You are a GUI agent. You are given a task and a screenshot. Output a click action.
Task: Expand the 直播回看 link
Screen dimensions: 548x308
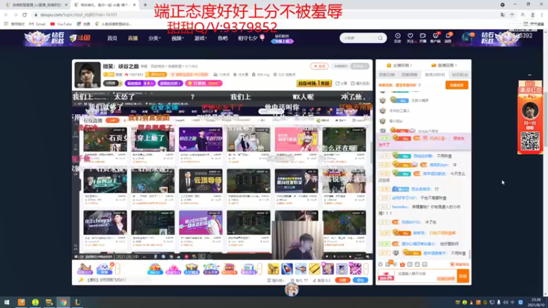pos(444,65)
